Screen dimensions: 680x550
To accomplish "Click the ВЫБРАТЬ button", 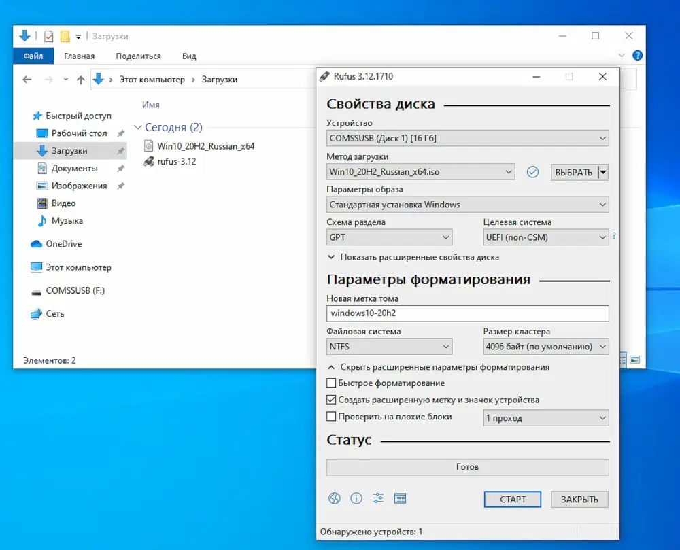I will click(574, 172).
